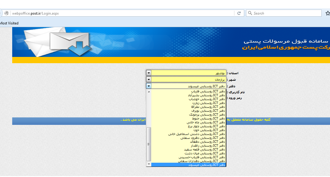Select office روستایی چاه خانی

188,122
